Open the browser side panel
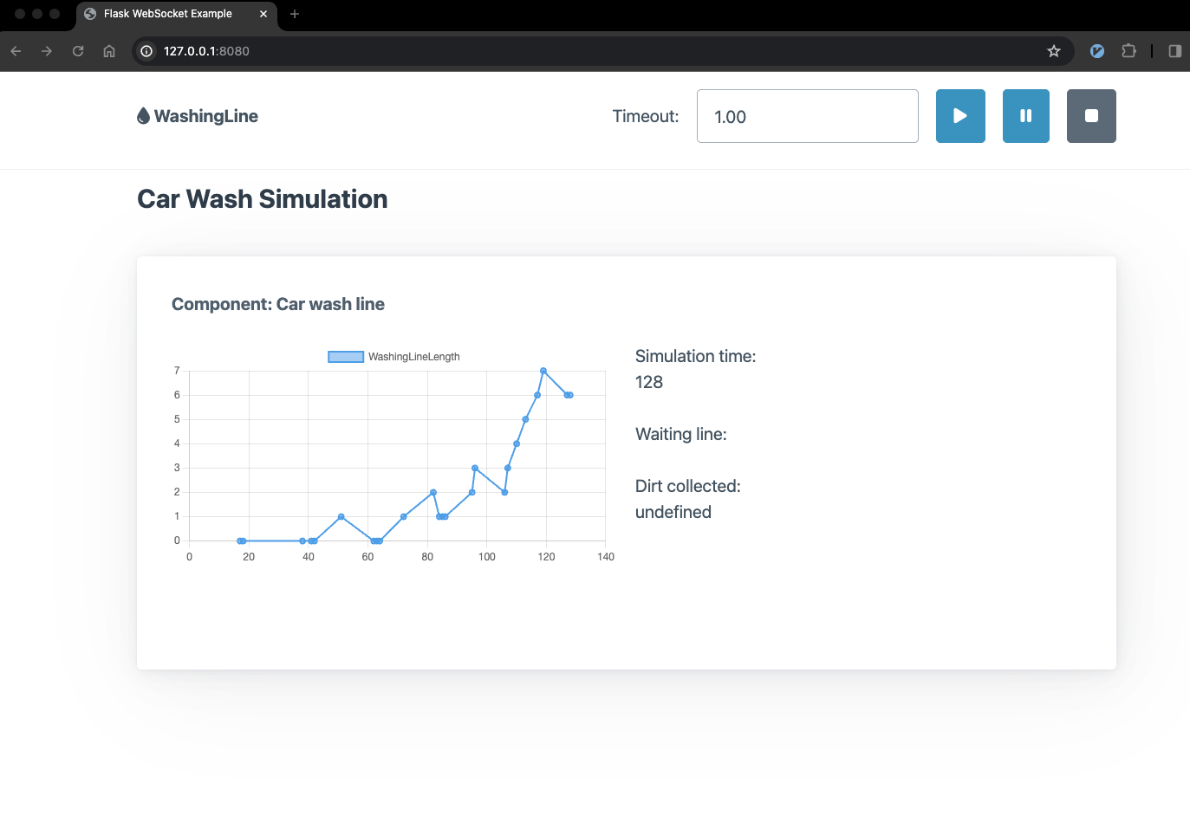The width and height of the screenshot is (1190, 822). point(1175,51)
